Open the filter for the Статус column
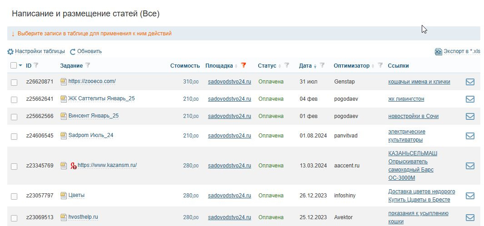 pos(287,65)
